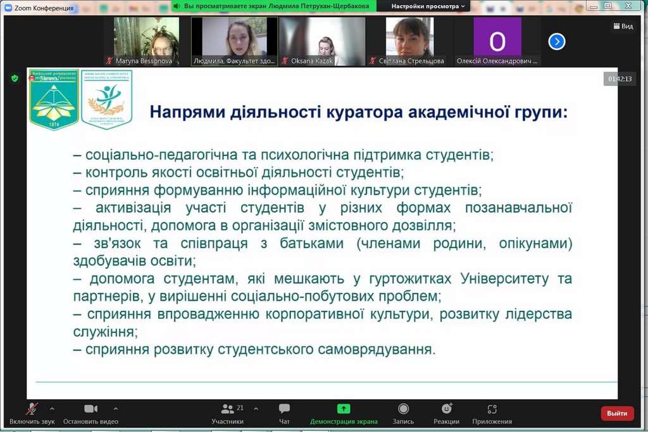Click the Вид view layout button

pyautogui.click(x=623, y=27)
